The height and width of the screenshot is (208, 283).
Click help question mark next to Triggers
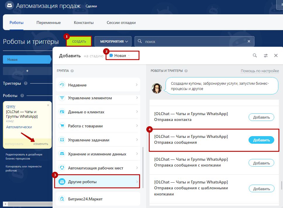(x=26, y=83)
